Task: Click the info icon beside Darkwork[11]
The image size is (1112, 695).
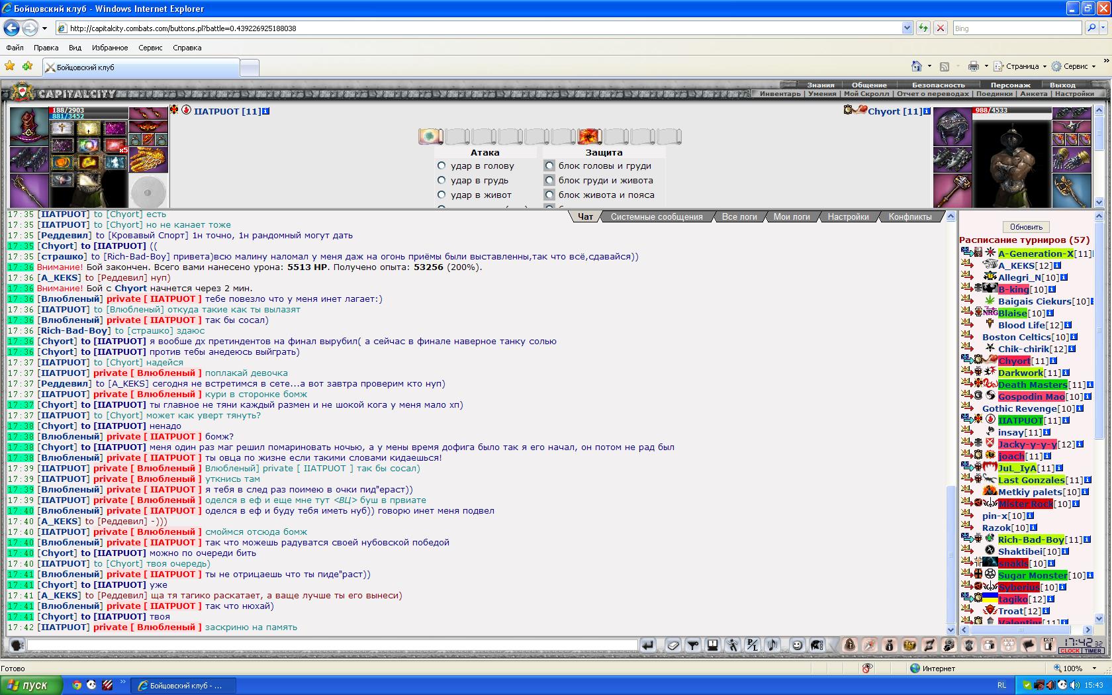Action: (1066, 373)
